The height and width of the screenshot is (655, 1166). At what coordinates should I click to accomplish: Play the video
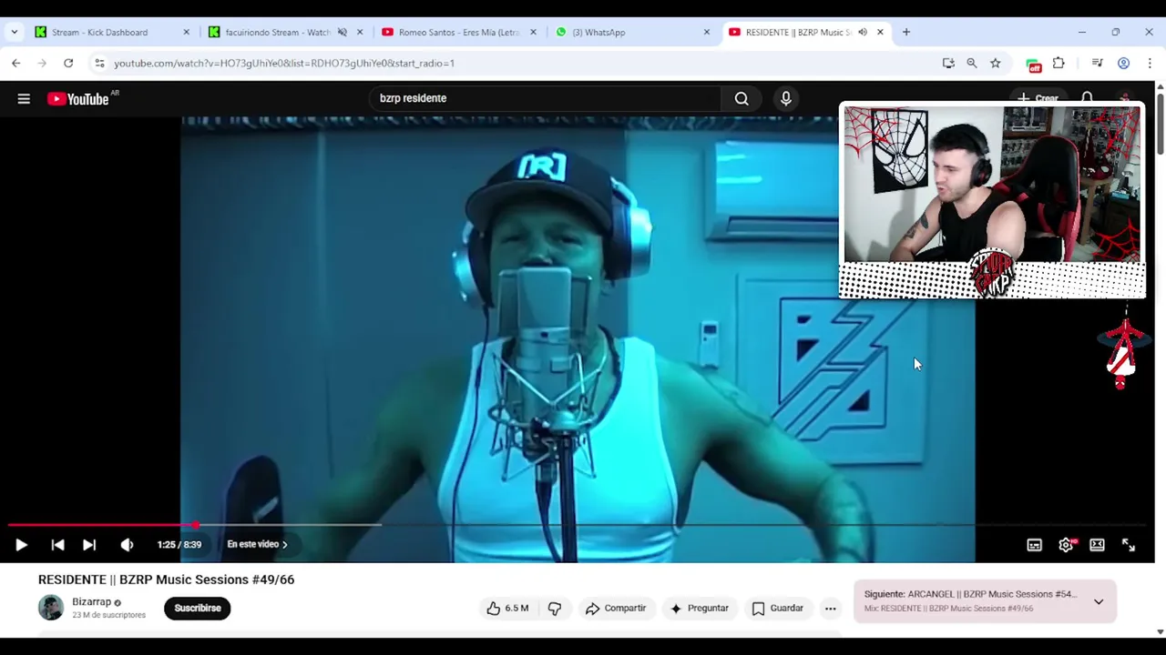tap(21, 544)
